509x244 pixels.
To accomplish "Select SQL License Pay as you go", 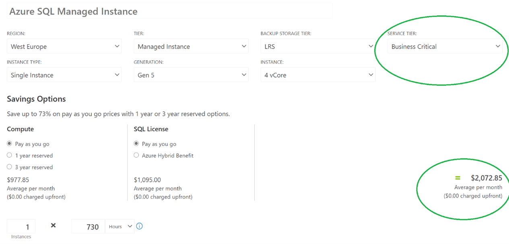I will click(x=136, y=144).
